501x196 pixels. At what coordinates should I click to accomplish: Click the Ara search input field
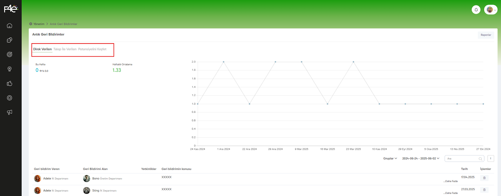click(x=462, y=159)
